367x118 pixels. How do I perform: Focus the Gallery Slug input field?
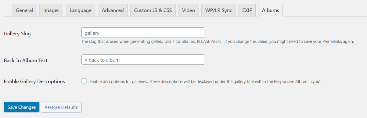click(x=143, y=33)
